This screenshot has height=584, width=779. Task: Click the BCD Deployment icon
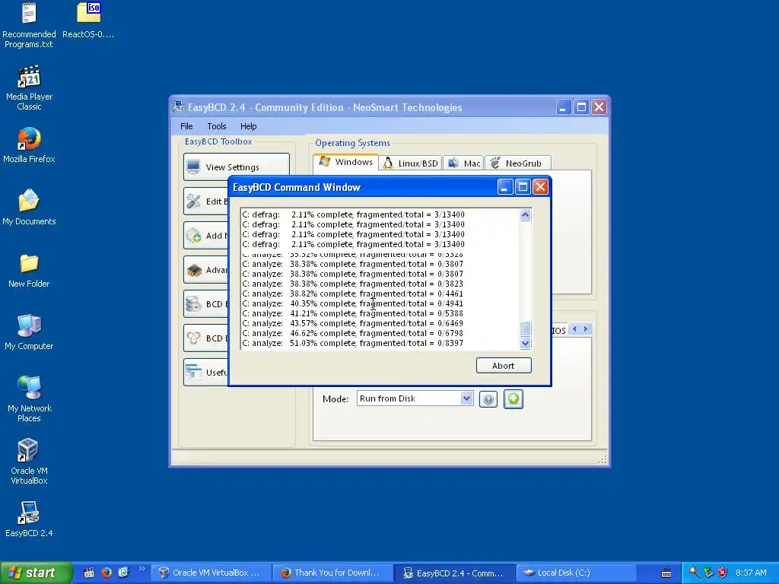pyautogui.click(x=194, y=338)
